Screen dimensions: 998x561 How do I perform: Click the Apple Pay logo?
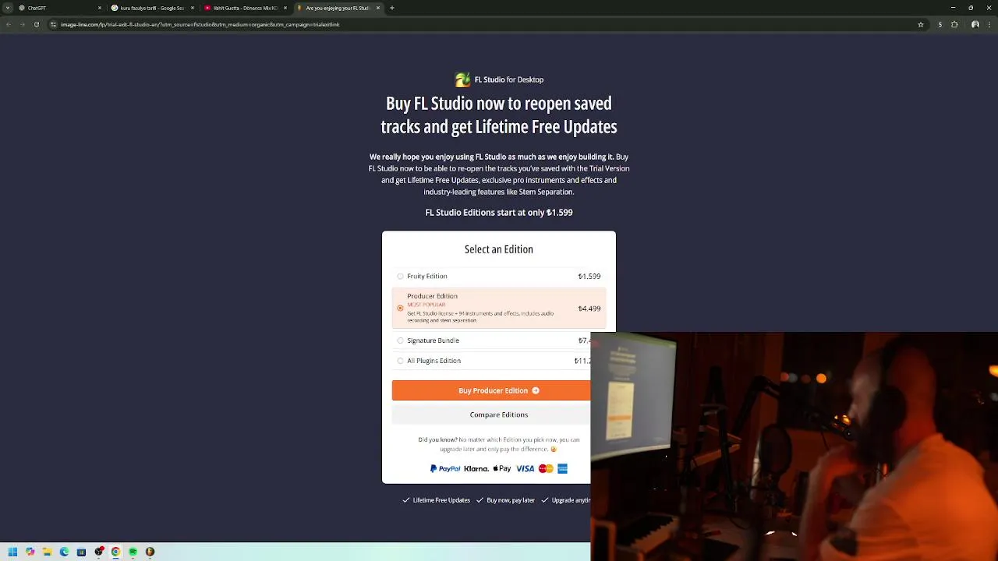[502, 468]
